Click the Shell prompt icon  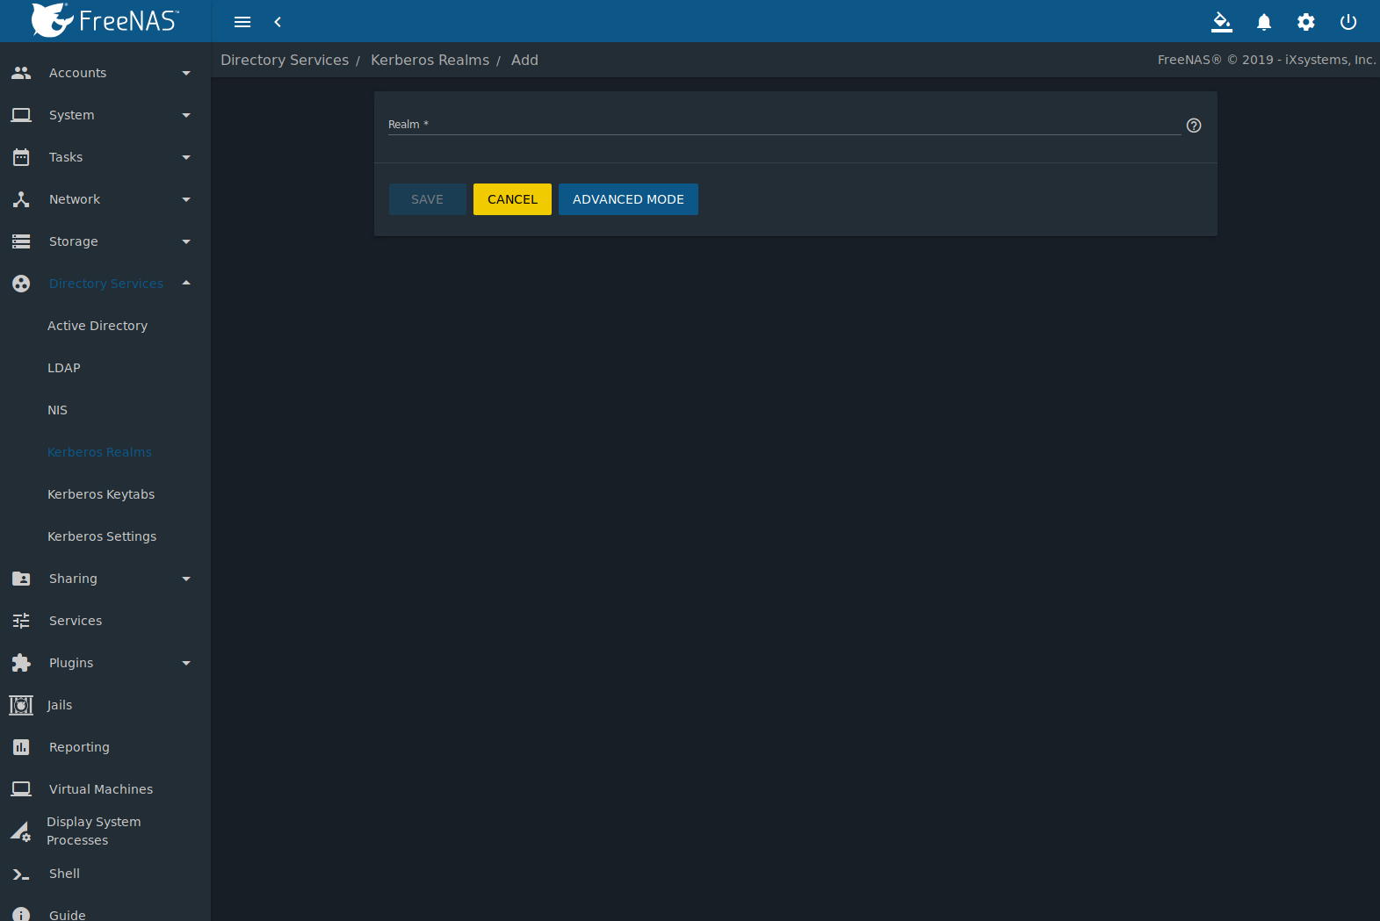pos(21,874)
